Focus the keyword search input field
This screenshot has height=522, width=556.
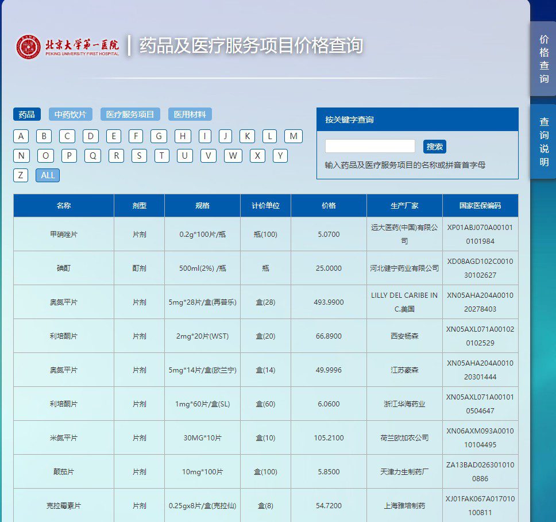(370, 146)
